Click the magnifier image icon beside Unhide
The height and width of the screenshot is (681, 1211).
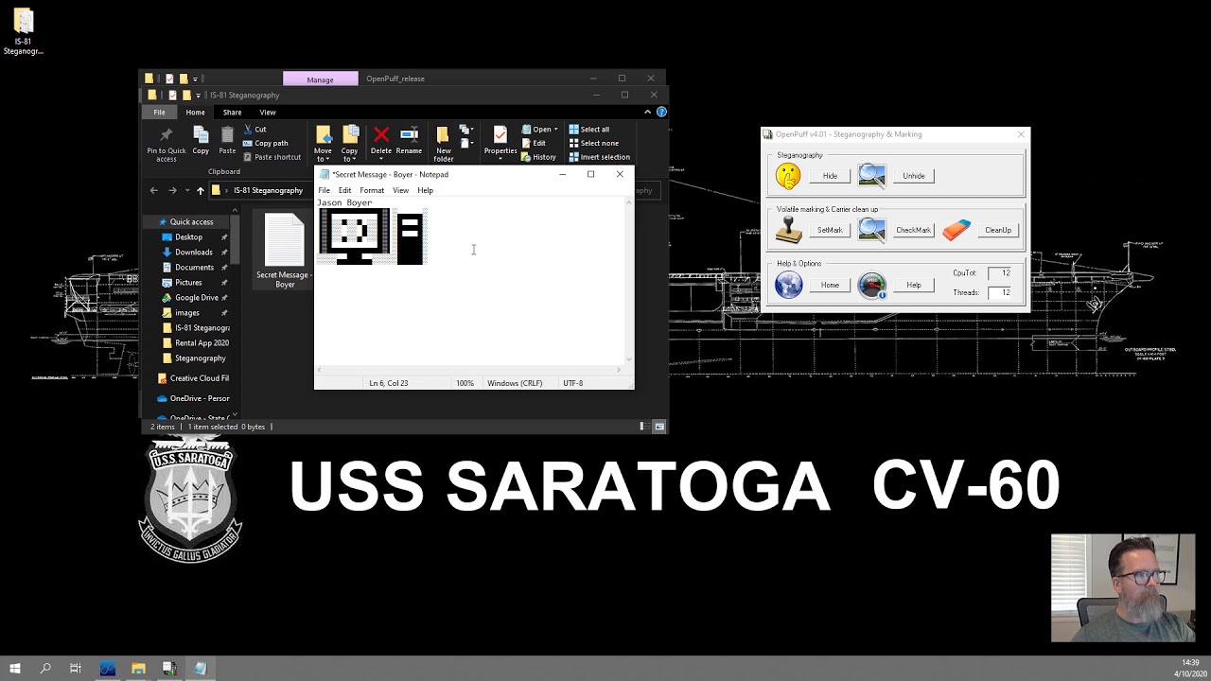point(871,175)
